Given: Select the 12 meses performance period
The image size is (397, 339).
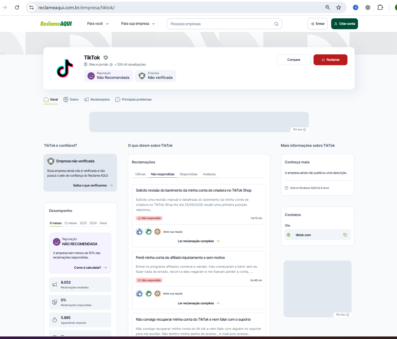Looking at the screenshot, I should click(70, 223).
